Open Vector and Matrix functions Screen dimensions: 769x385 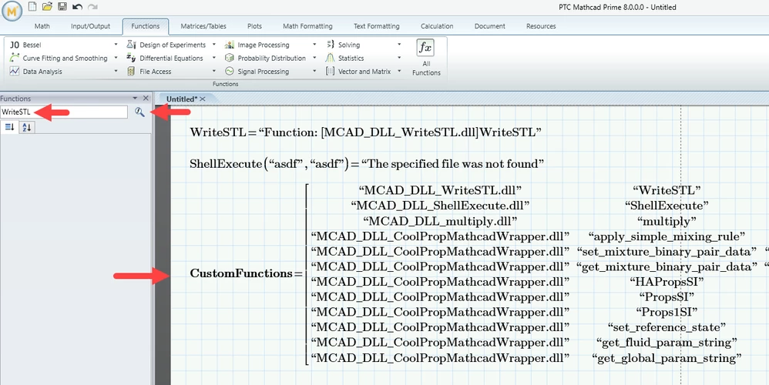[x=364, y=71]
